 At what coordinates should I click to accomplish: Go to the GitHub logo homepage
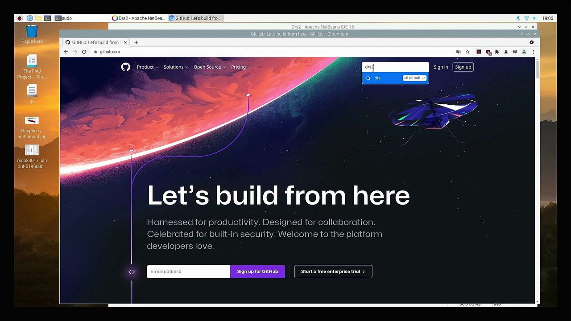pyautogui.click(x=125, y=67)
